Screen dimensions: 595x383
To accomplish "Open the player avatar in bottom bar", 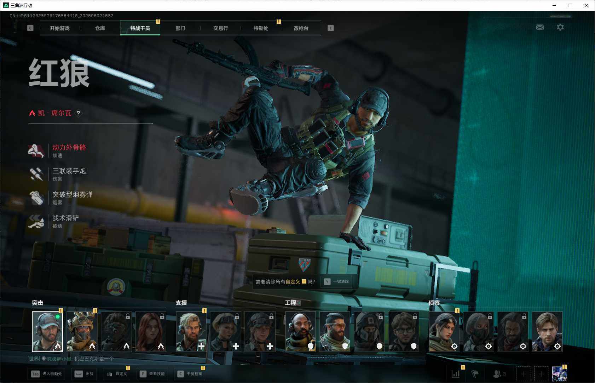I will (x=559, y=374).
